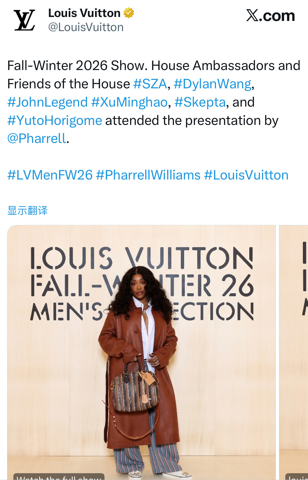Open the #LVMenFW26 hashtag

click(x=50, y=175)
